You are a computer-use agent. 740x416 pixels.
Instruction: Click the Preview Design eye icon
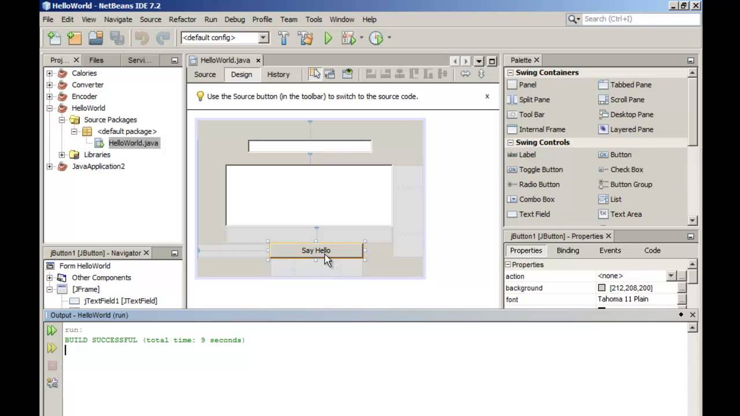(x=347, y=74)
